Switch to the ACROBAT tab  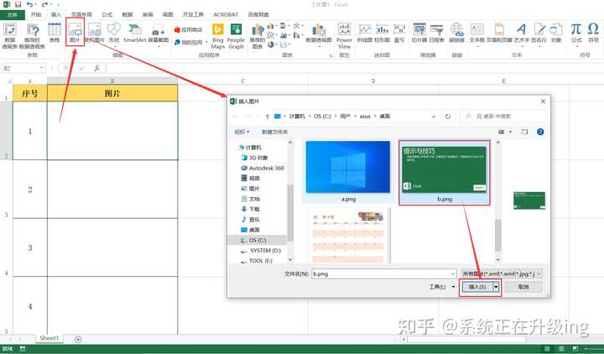coord(226,14)
